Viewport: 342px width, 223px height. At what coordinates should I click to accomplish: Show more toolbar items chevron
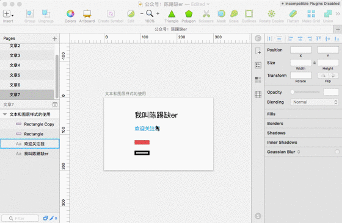pos(338,14)
